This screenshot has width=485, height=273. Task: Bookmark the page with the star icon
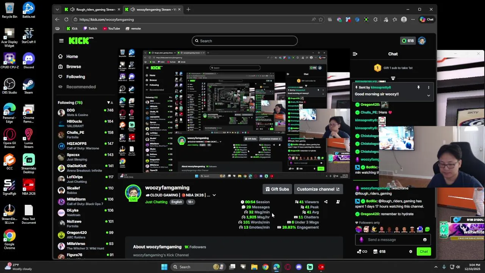(321, 20)
